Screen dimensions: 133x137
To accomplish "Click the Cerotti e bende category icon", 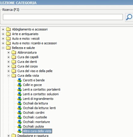I will pyautogui.click(x=19, y=80).
